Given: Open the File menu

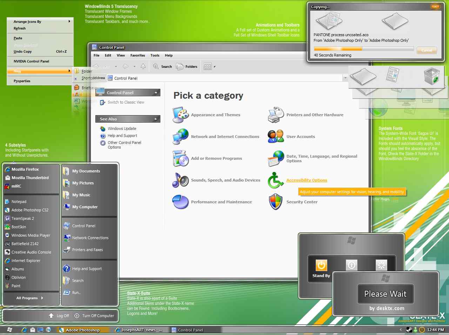Looking at the screenshot, I should coord(96,55).
